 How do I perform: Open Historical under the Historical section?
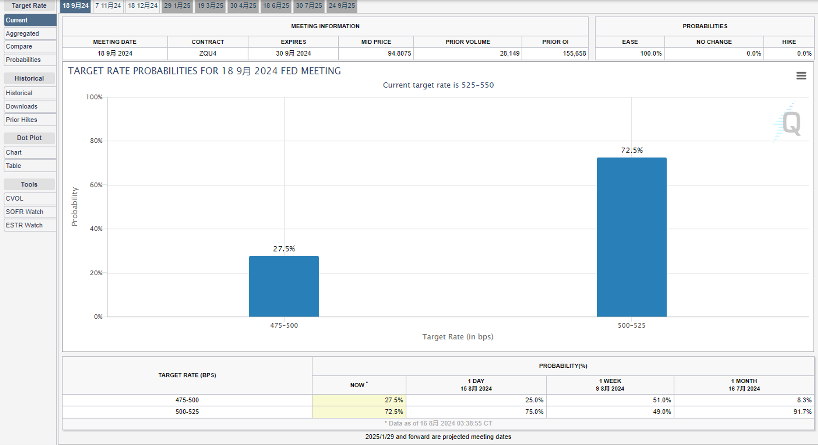(30, 93)
